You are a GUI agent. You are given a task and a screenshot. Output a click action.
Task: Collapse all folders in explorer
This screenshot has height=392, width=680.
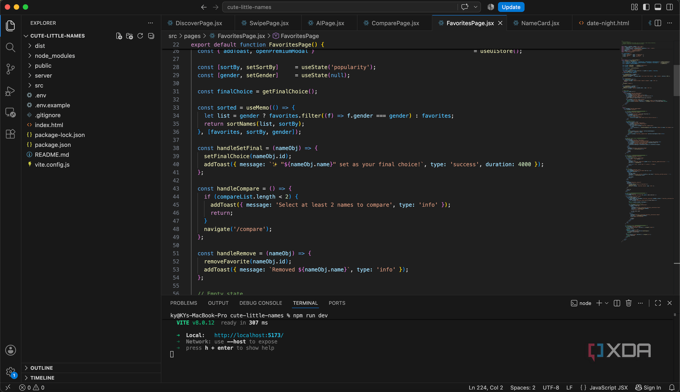click(151, 36)
